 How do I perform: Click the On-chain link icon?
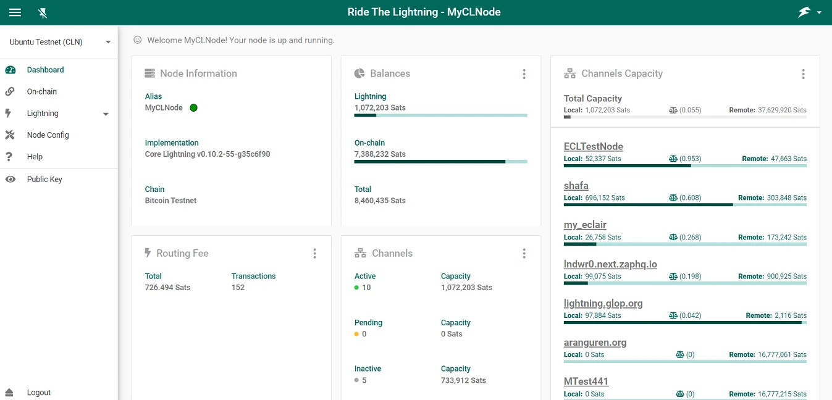click(10, 91)
